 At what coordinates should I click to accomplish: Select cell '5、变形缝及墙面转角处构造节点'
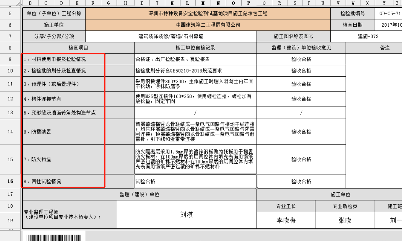point(78,113)
